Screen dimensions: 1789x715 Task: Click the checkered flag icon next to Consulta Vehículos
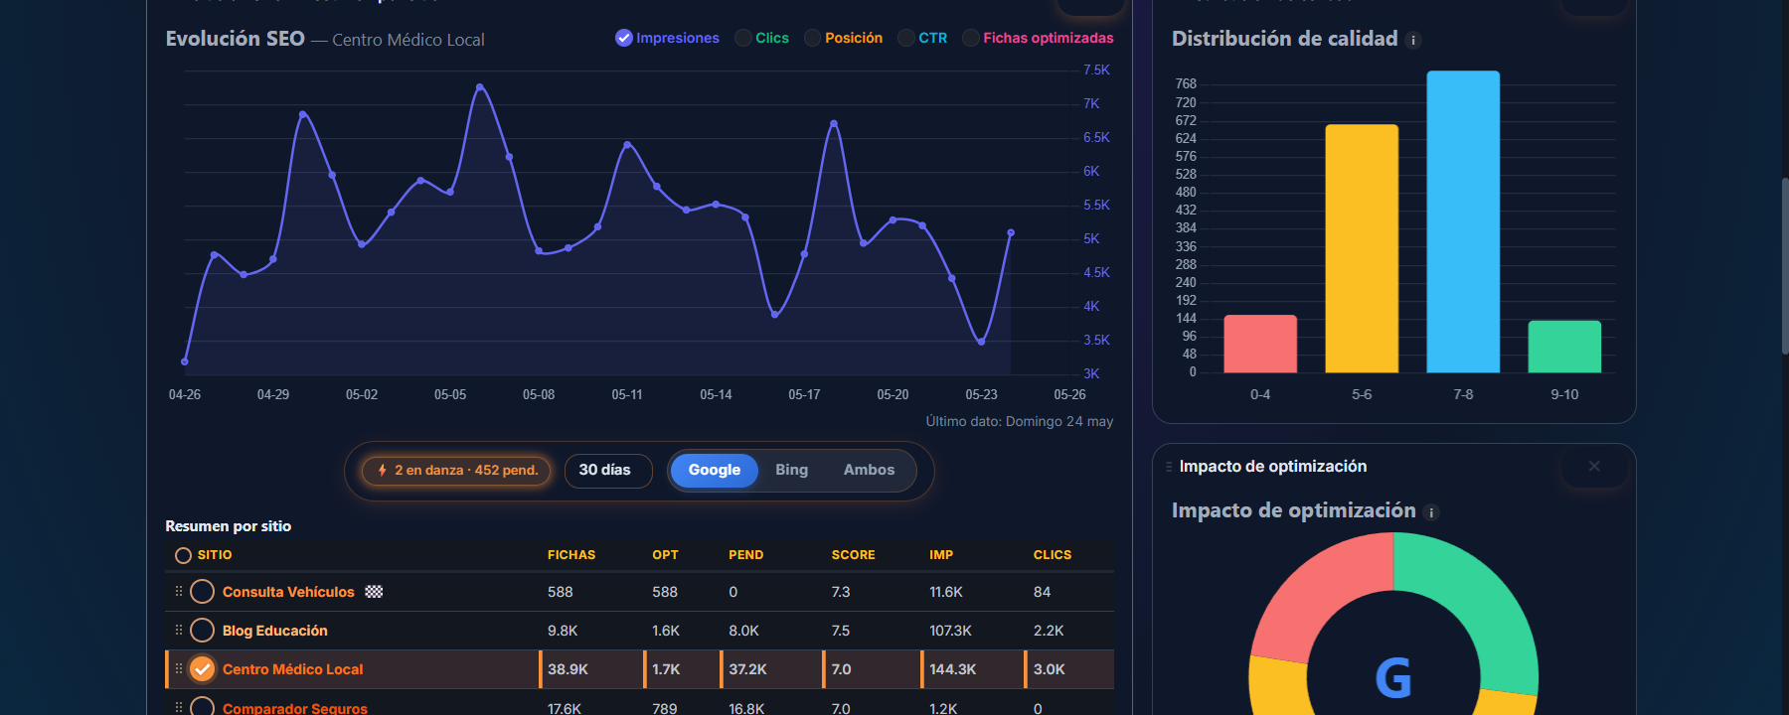click(x=374, y=591)
